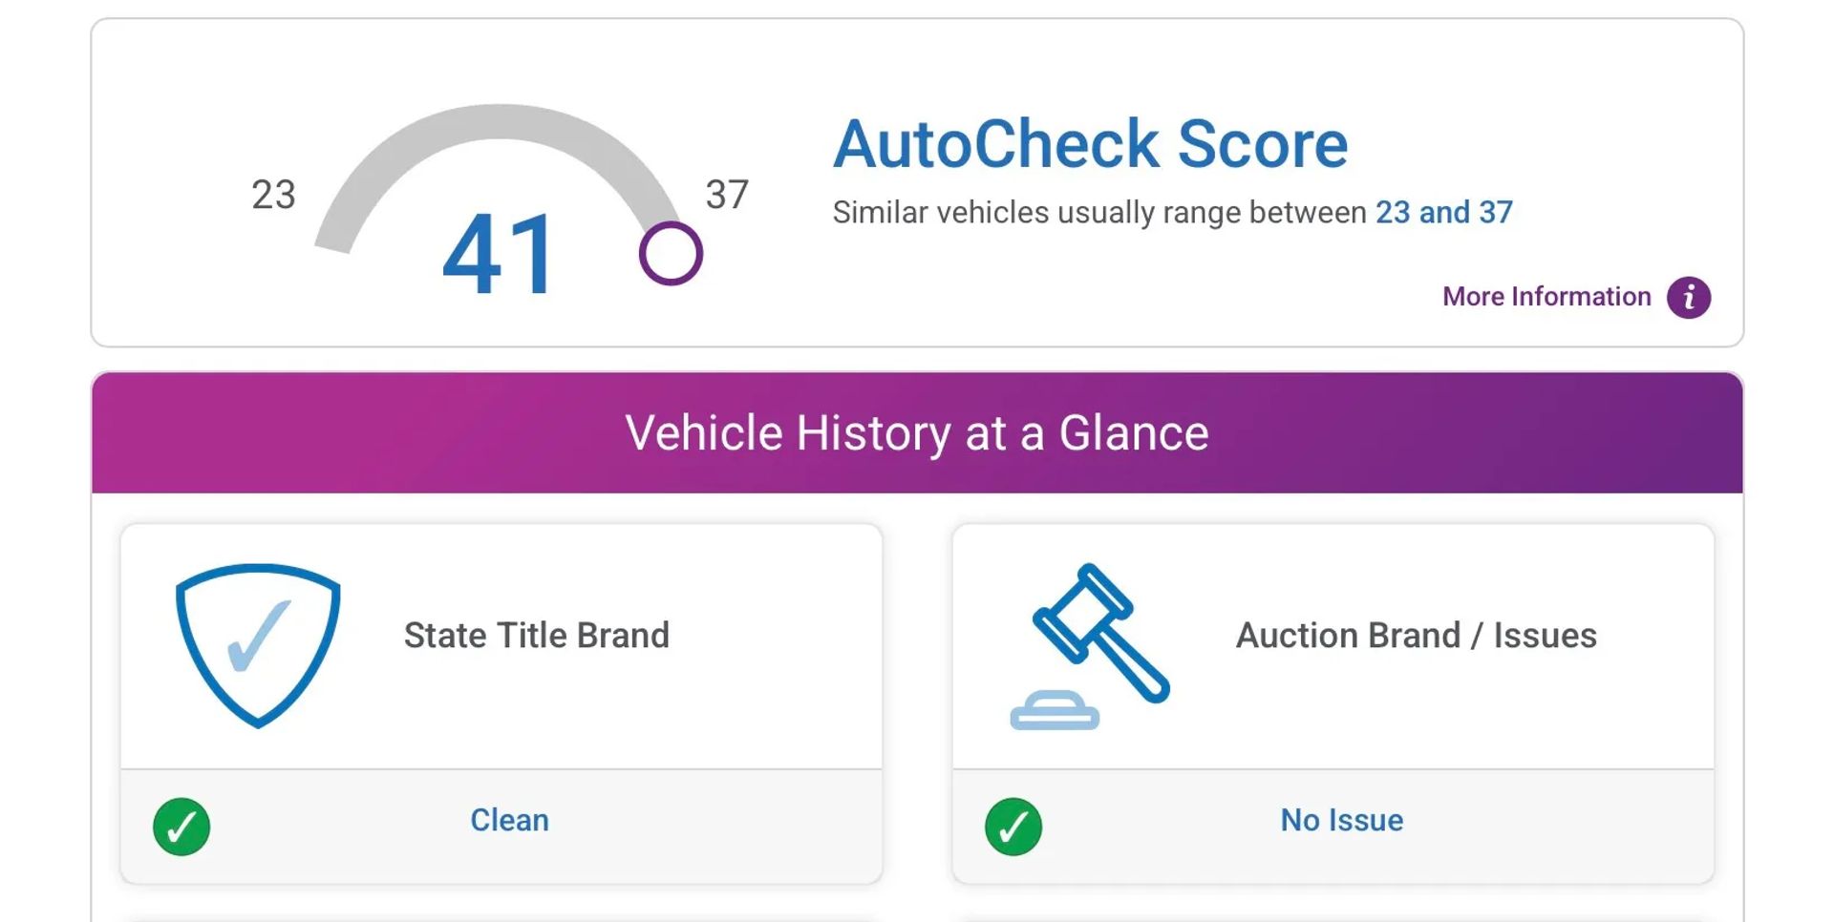This screenshot has height=922, width=1834.
Task: Click the purple circle marker on score gauge
Action: (x=671, y=254)
